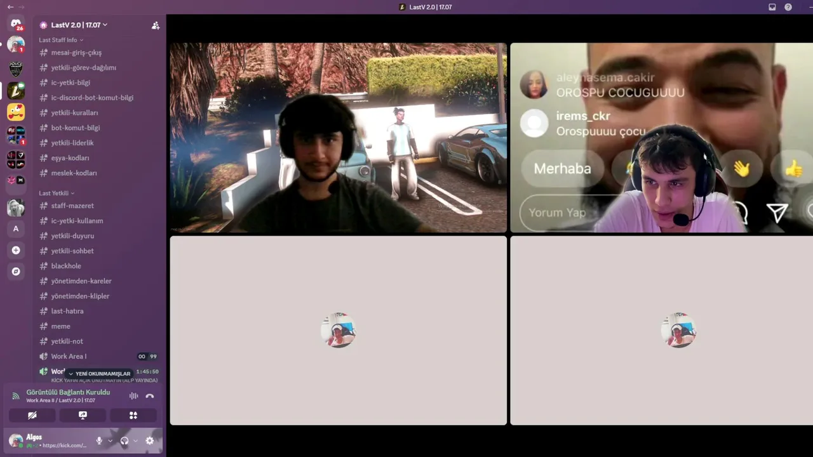Image resolution: width=813 pixels, height=457 pixels.
Task: Click the Add a Server plus icon
Action: pos(16,250)
